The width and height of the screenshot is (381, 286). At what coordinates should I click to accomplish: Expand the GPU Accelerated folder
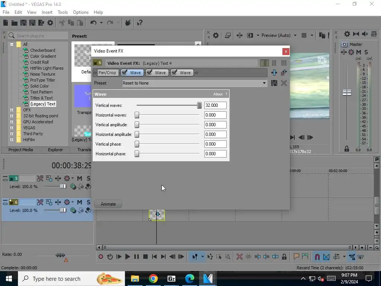12,122
